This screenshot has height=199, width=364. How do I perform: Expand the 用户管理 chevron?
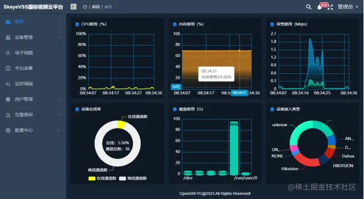pyautogui.click(x=59, y=99)
